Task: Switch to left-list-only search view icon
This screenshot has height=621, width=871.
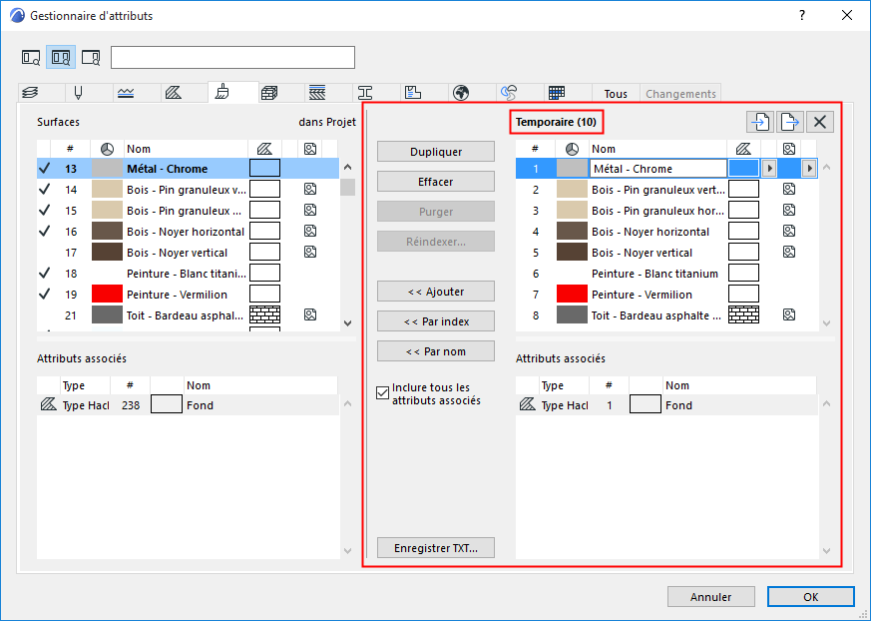Action: (31, 57)
